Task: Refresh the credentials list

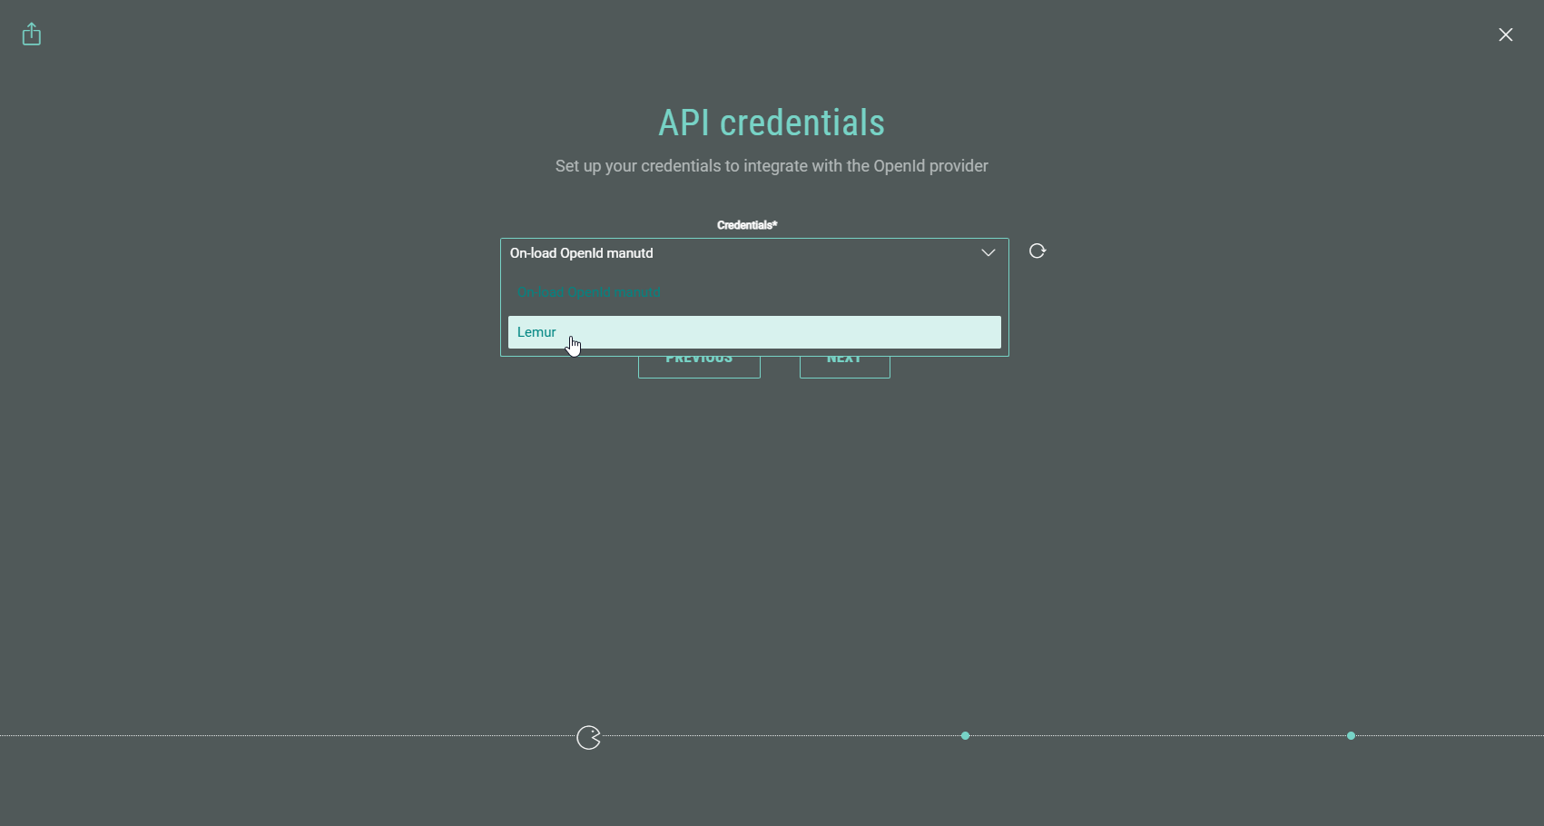Action: pyautogui.click(x=1038, y=251)
